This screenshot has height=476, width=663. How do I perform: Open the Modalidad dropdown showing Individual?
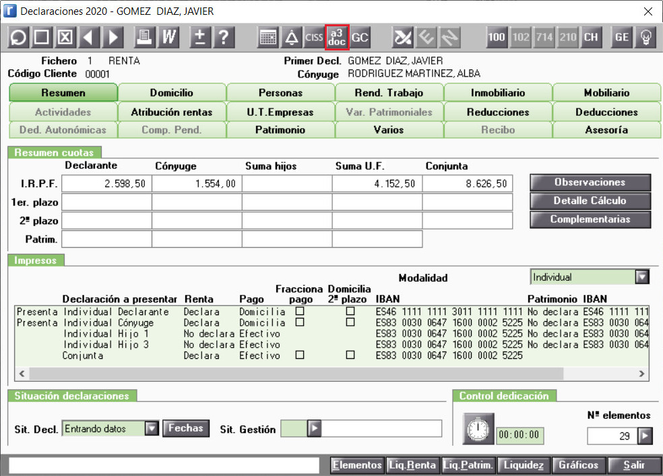click(590, 277)
